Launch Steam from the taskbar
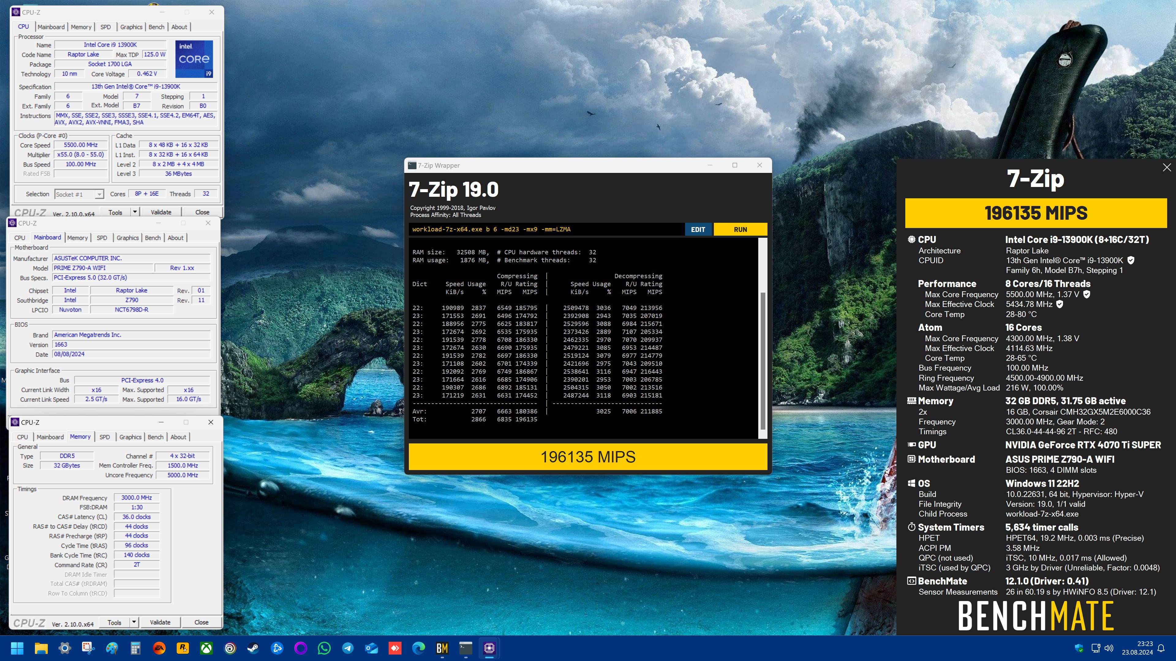The height and width of the screenshot is (661, 1176). coord(253,648)
